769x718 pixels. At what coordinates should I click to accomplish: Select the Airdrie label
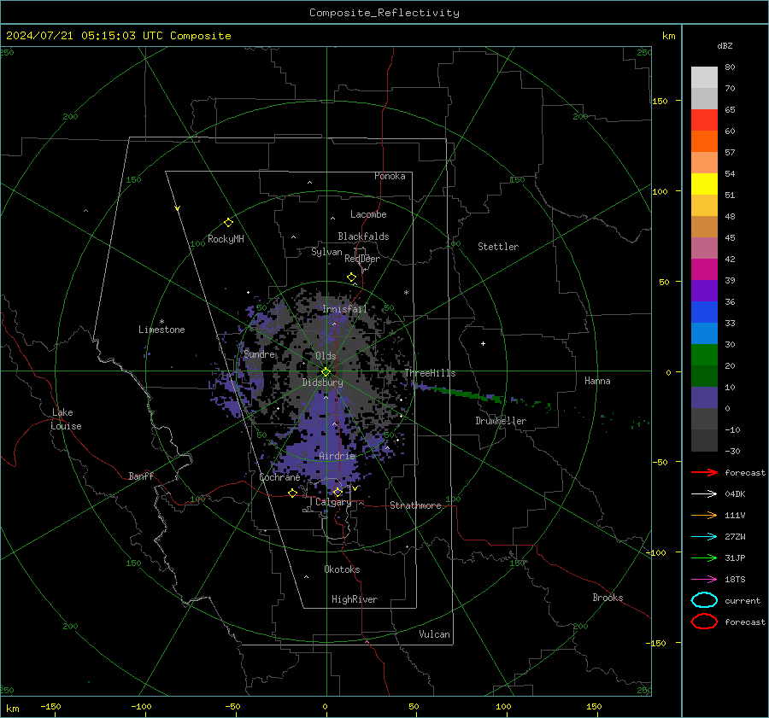(x=337, y=456)
